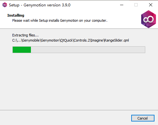158x125 pixels.
Task: Click the empty grey portion of progress bar
Action: 88,50
